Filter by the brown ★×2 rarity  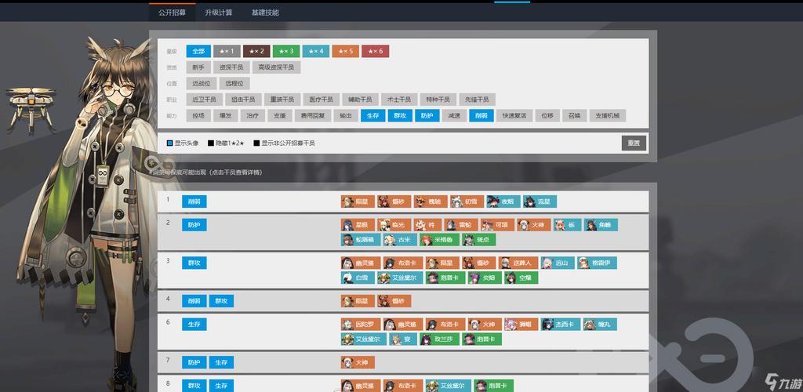coord(256,51)
